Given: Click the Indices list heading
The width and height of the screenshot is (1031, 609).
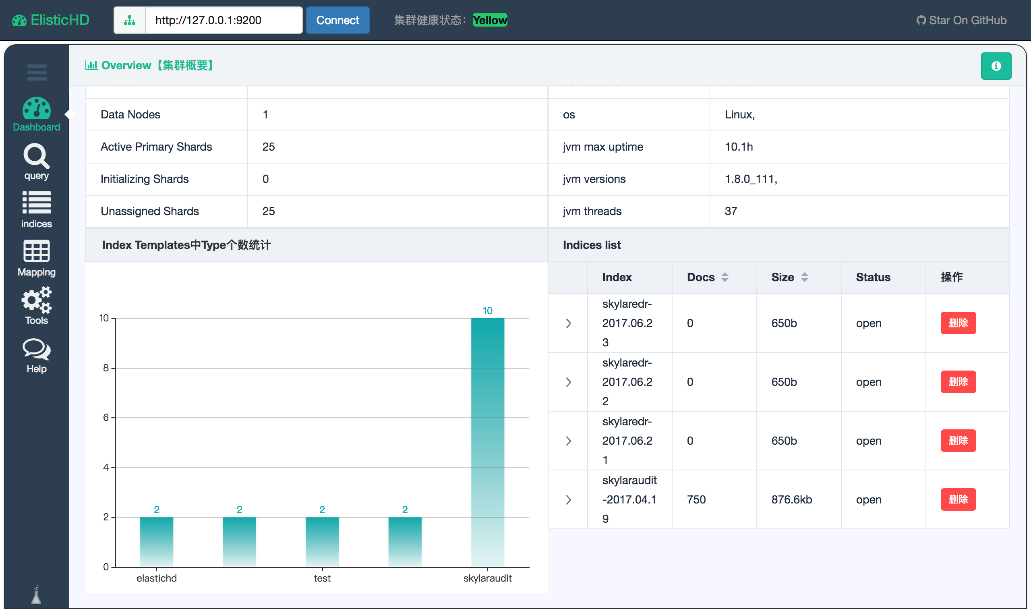Looking at the screenshot, I should 592,245.
